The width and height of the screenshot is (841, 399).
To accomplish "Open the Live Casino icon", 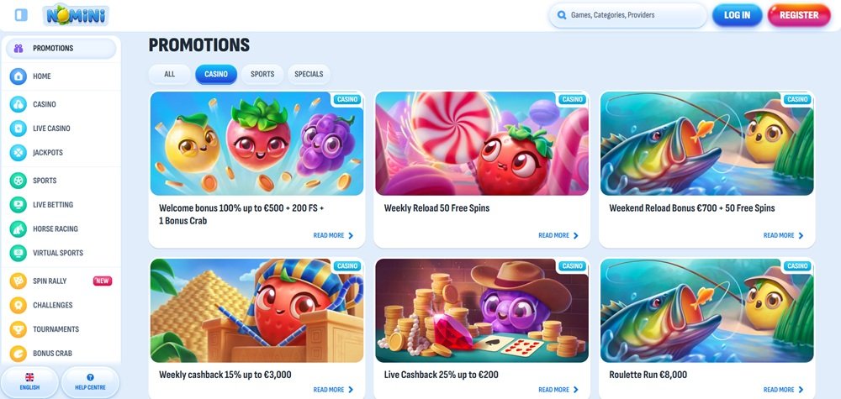I will tap(19, 129).
